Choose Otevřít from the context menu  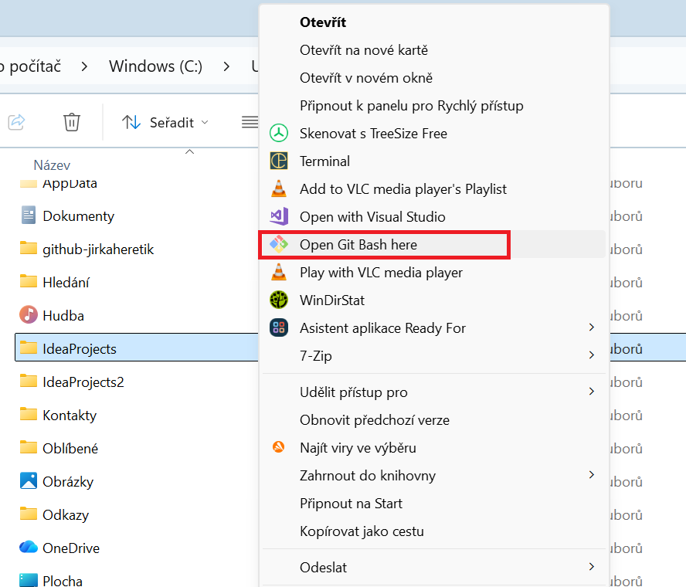tap(321, 22)
